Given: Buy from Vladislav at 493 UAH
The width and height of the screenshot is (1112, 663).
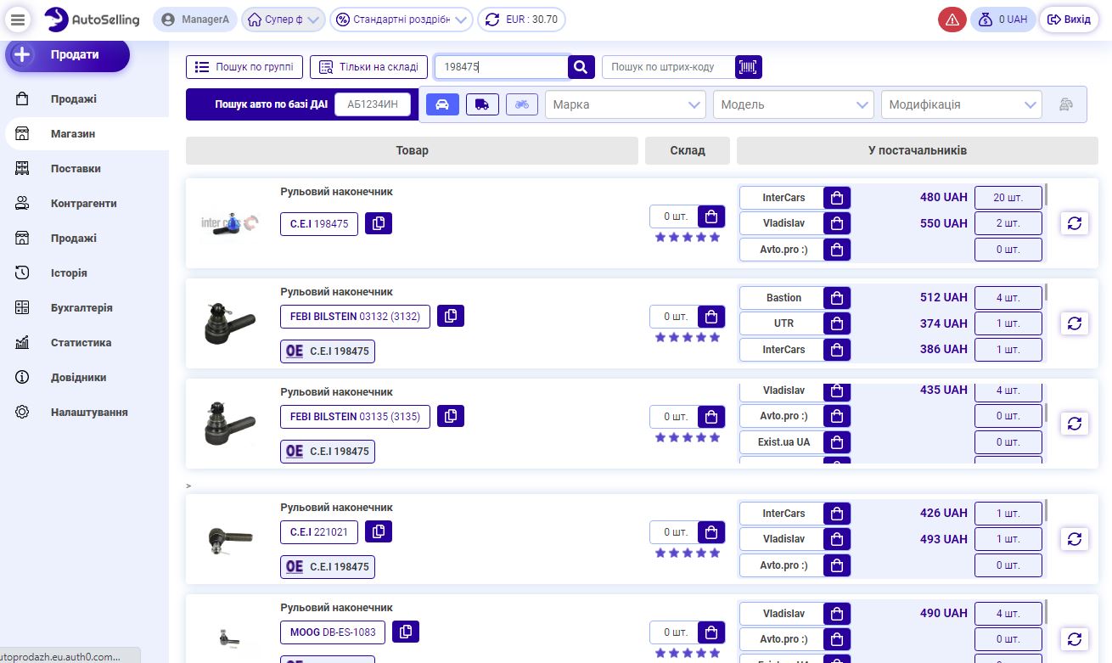Looking at the screenshot, I should click(837, 539).
